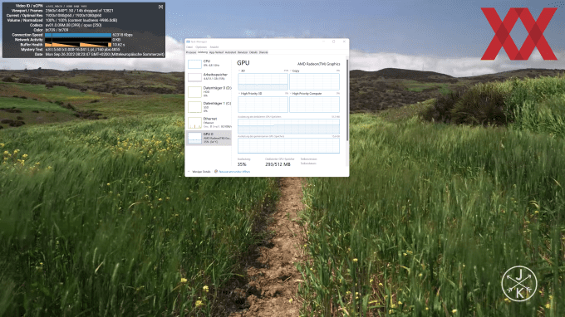This screenshot has width=565, height=317.
Task: Collapse Task Manager via Weniger Details
Action: 199,172
